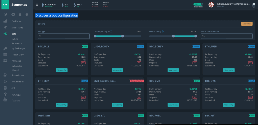
Task: Open Followed portfolios submenu item
Action: (15, 70)
